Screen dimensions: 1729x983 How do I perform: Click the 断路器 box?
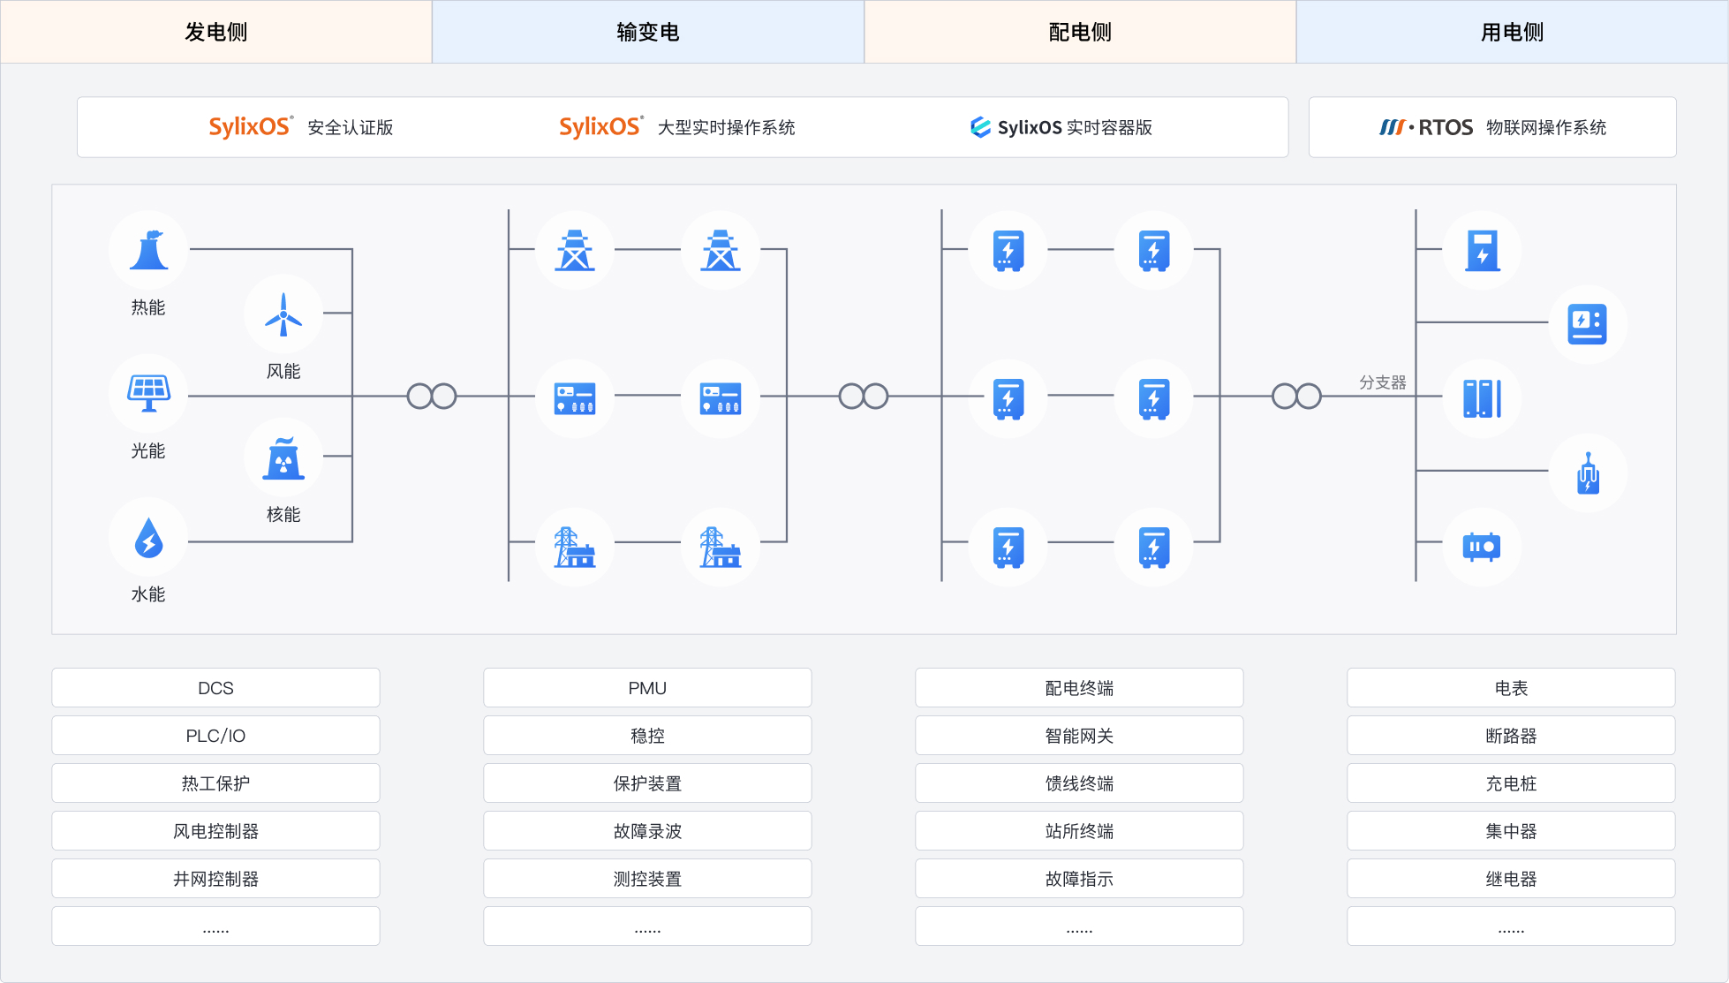(1511, 736)
